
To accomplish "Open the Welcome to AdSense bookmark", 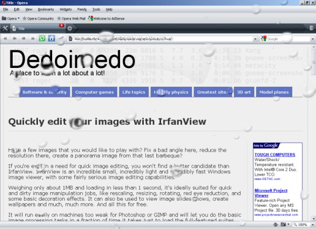I will pos(106,18).
